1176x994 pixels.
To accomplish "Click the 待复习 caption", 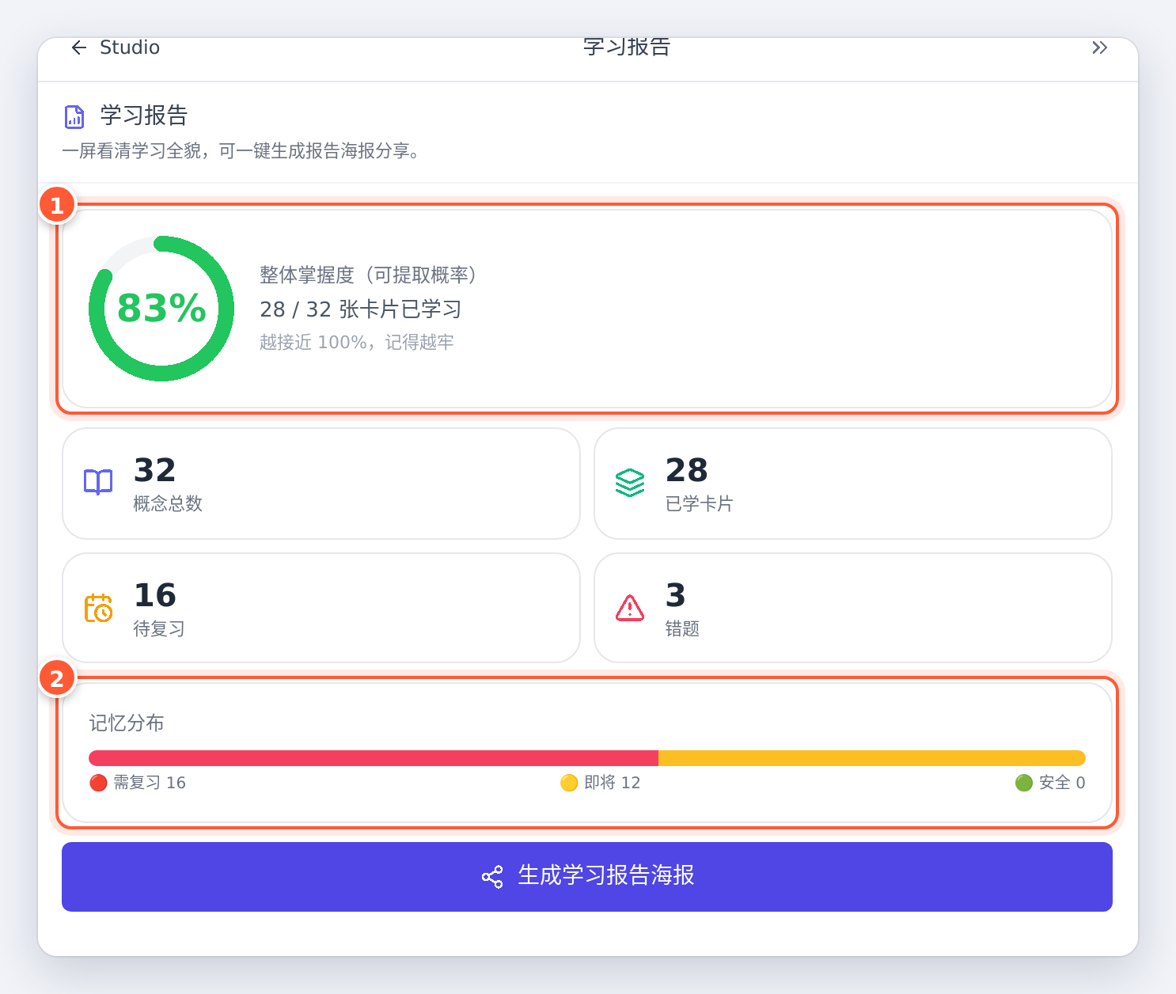I will [159, 629].
